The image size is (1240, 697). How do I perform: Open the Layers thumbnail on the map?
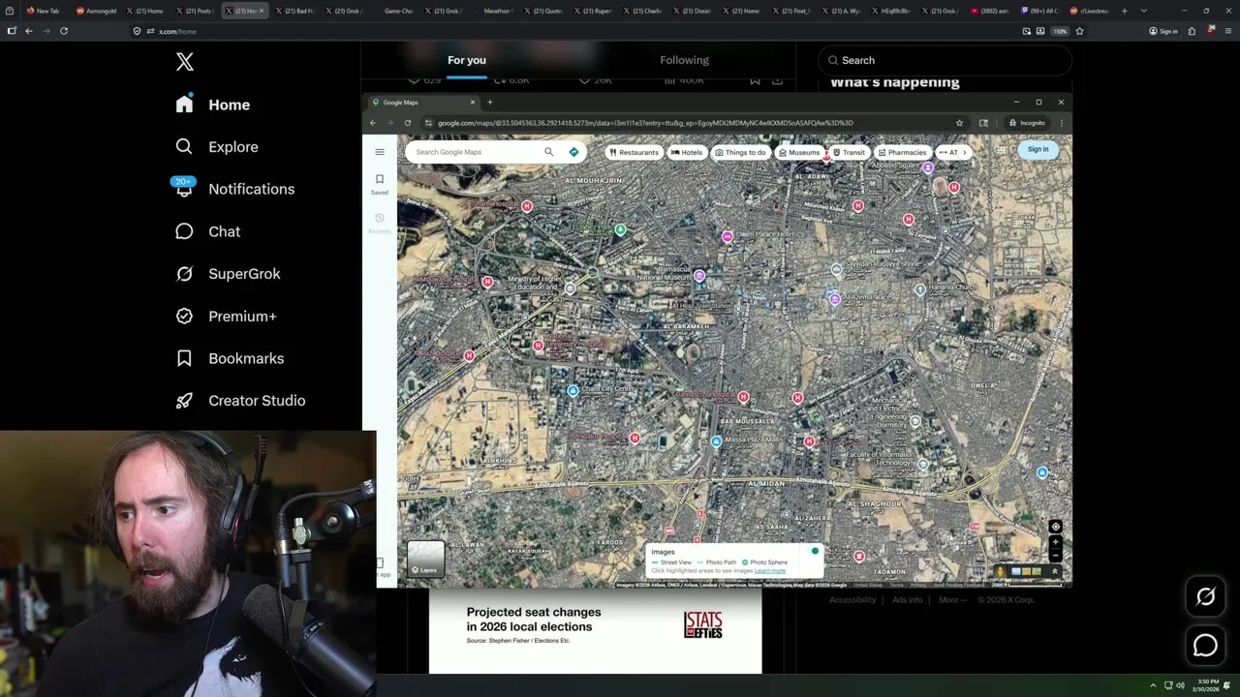pos(425,559)
